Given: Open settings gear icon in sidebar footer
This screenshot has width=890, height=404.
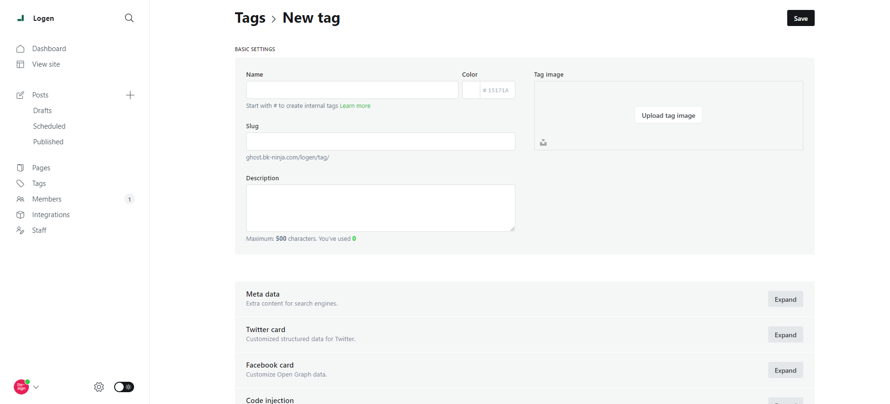Looking at the screenshot, I should click(99, 387).
